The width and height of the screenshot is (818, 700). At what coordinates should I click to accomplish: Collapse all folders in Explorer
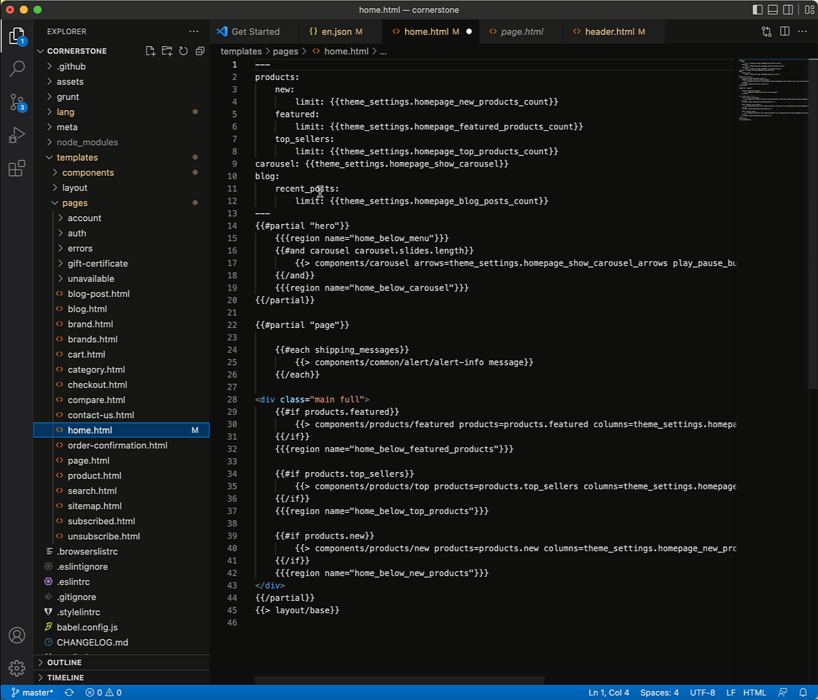coord(199,51)
